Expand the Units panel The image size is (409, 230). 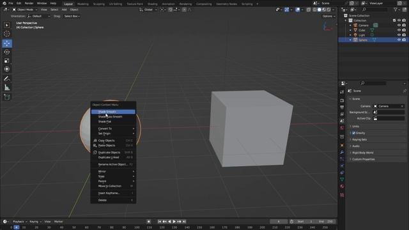pos(377,126)
